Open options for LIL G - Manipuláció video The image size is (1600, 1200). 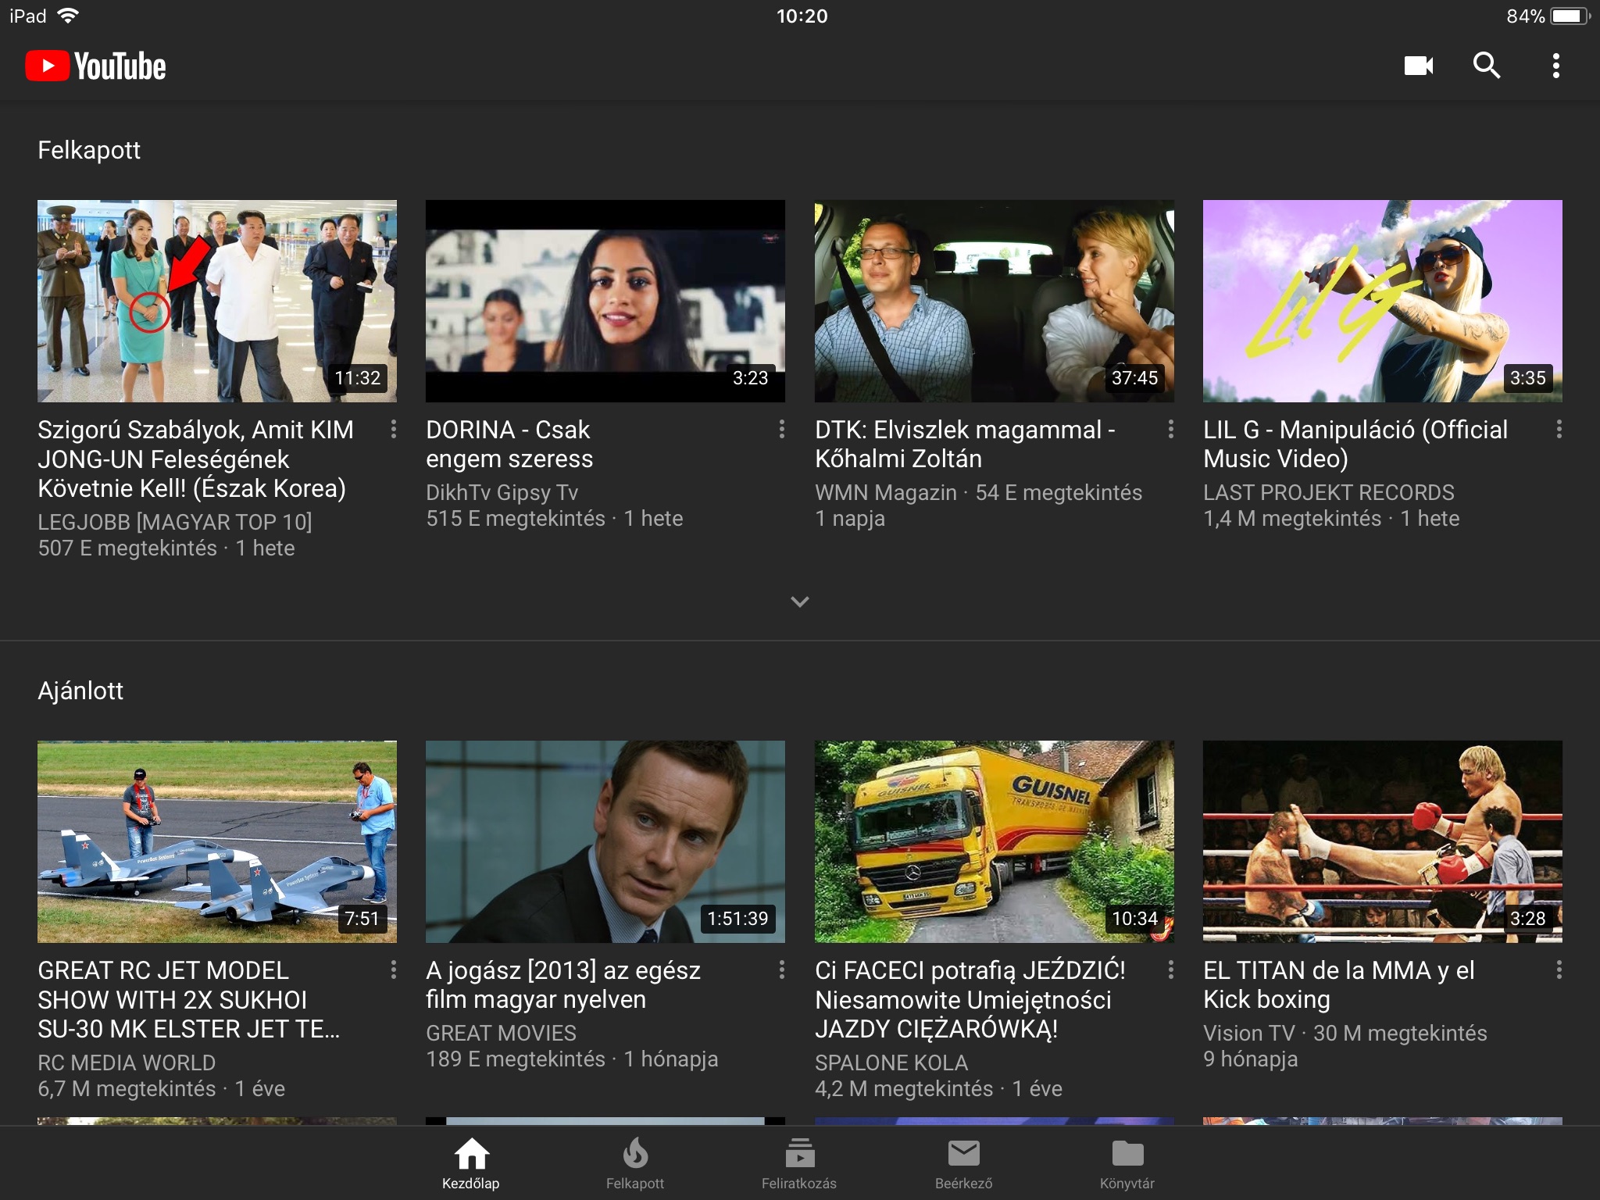(1559, 428)
